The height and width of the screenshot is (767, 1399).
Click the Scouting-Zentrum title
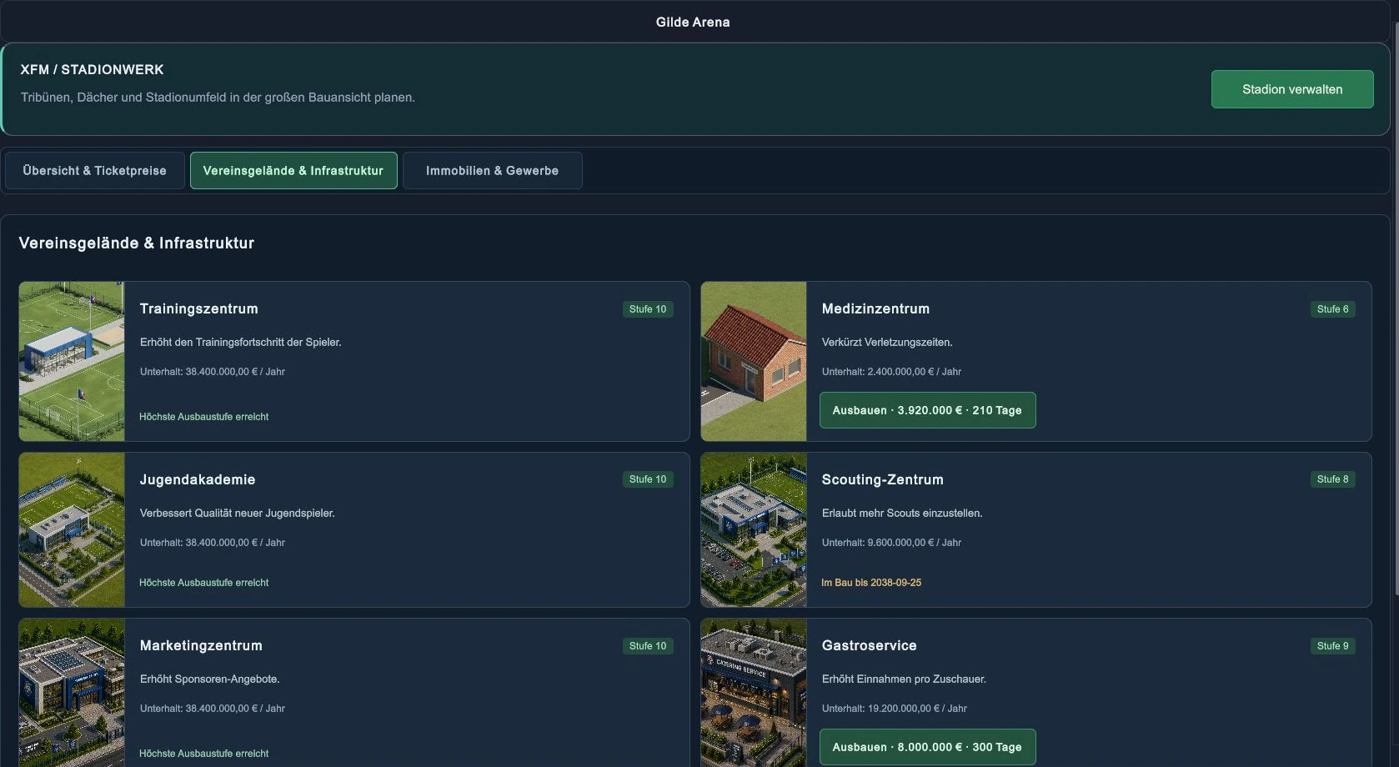883,479
